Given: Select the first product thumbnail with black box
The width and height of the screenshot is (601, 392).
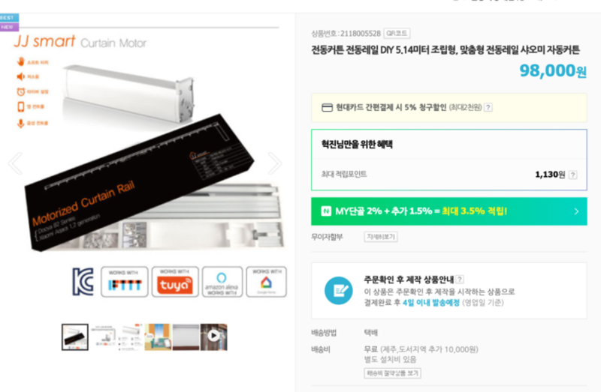Looking at the screenshot, I should tap(74, 337).
